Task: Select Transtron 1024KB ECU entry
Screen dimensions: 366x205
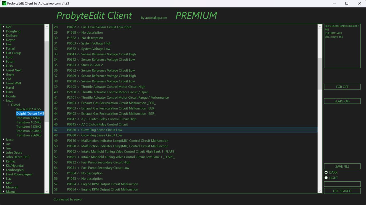Action: tap(29, 122)
